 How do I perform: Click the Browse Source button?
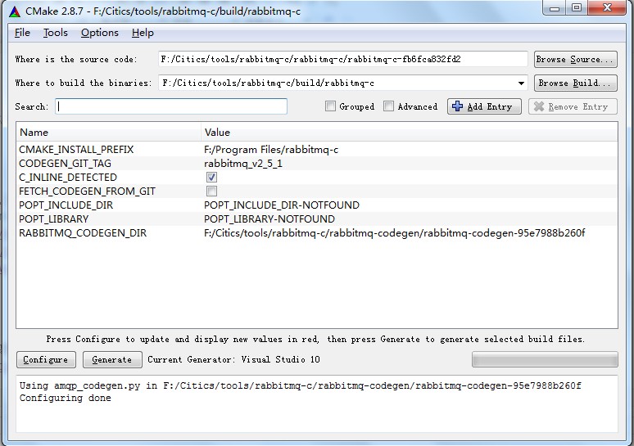point(575,60)
